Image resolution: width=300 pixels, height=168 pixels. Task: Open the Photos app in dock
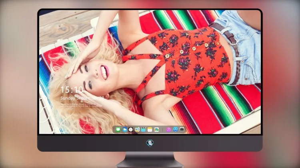[x=156, y=130]
